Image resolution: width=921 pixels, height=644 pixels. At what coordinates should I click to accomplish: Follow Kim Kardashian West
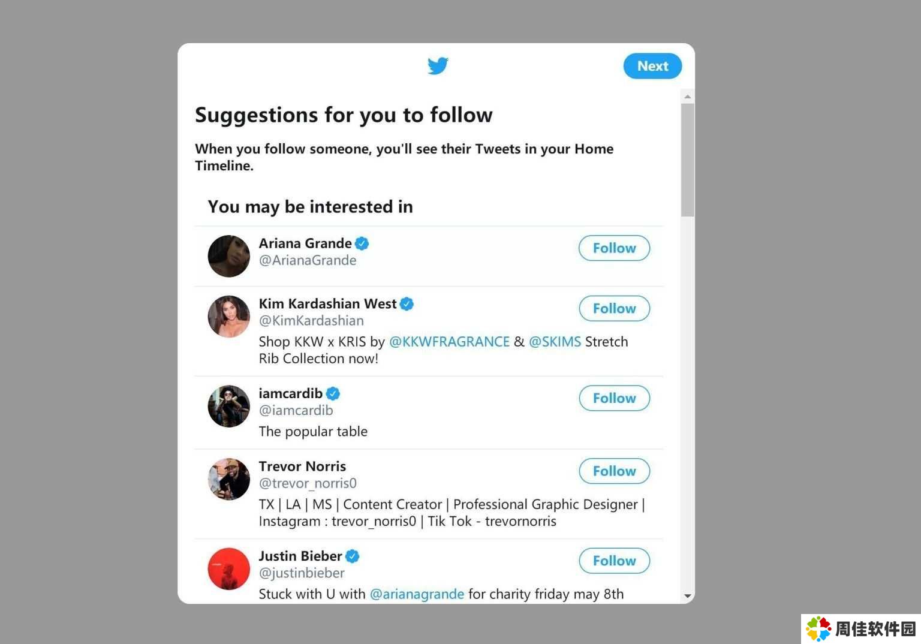point(614,309)
